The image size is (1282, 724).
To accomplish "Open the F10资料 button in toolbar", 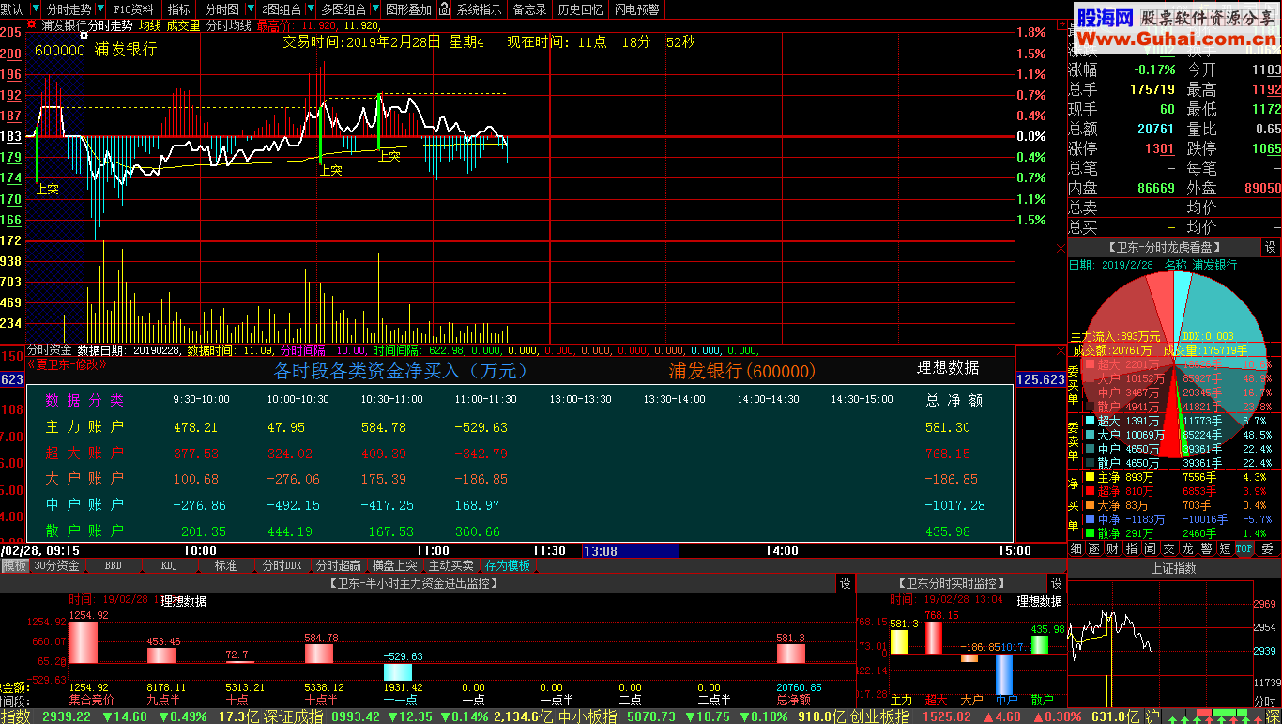I will click(x=134, y=9).
